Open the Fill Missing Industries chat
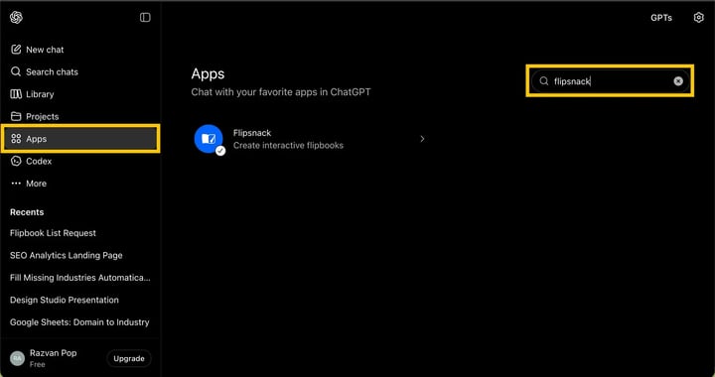Image resolution: width=715 pixels, height=377 pixels. click(x=79, y=277)
